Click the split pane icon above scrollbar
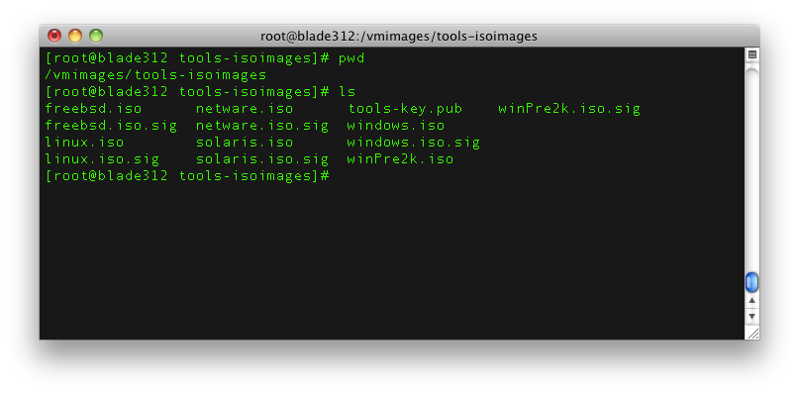Image resolution: width=799 pixels, height=394 pixels. 752,54
